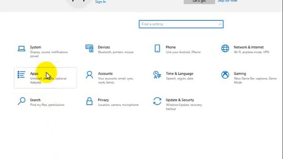The width and height of the screenshot is (283, 159).
Task: Open the Devices keyboard and speaker icon
Action: tap(89, 48)
